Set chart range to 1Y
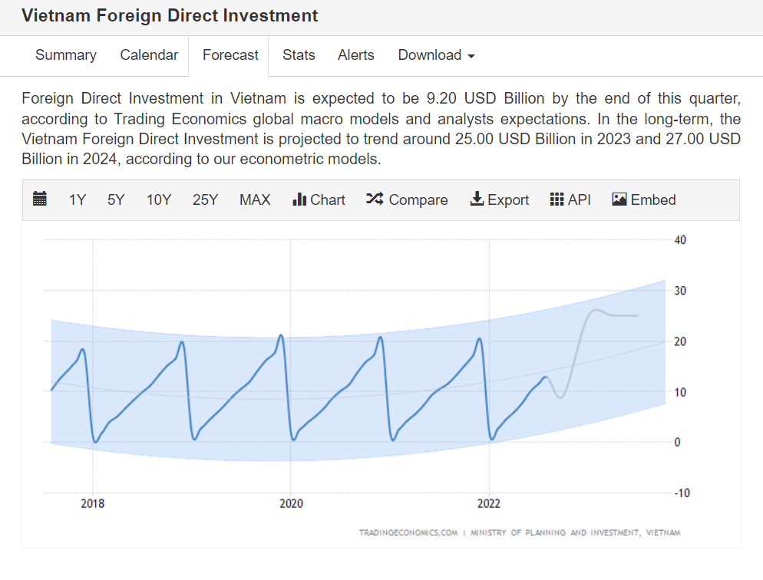This screenshot has height=580, width=763. [x=78, y=199]
